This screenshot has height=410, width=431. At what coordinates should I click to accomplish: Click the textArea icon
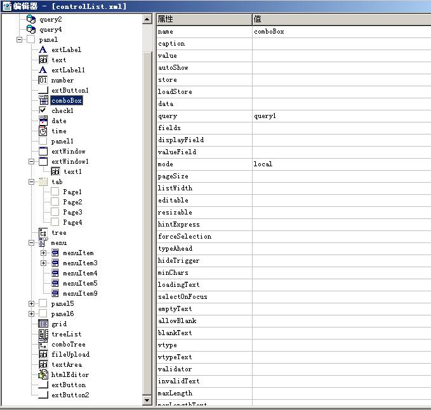click(43, 365)
